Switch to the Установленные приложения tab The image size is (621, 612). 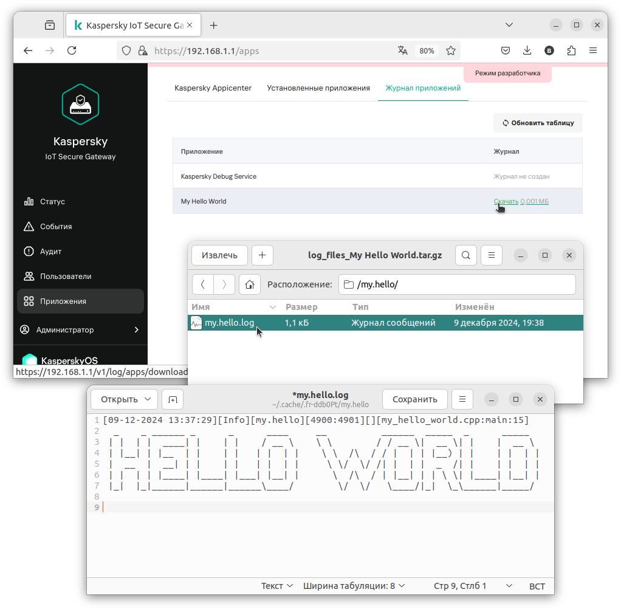click(318, 88)
